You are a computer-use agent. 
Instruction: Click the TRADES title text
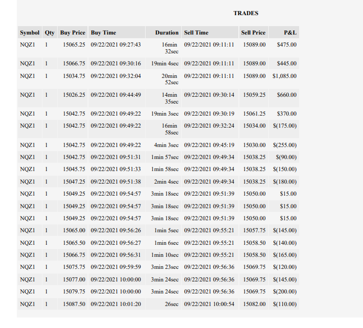[x=246, y=13]
